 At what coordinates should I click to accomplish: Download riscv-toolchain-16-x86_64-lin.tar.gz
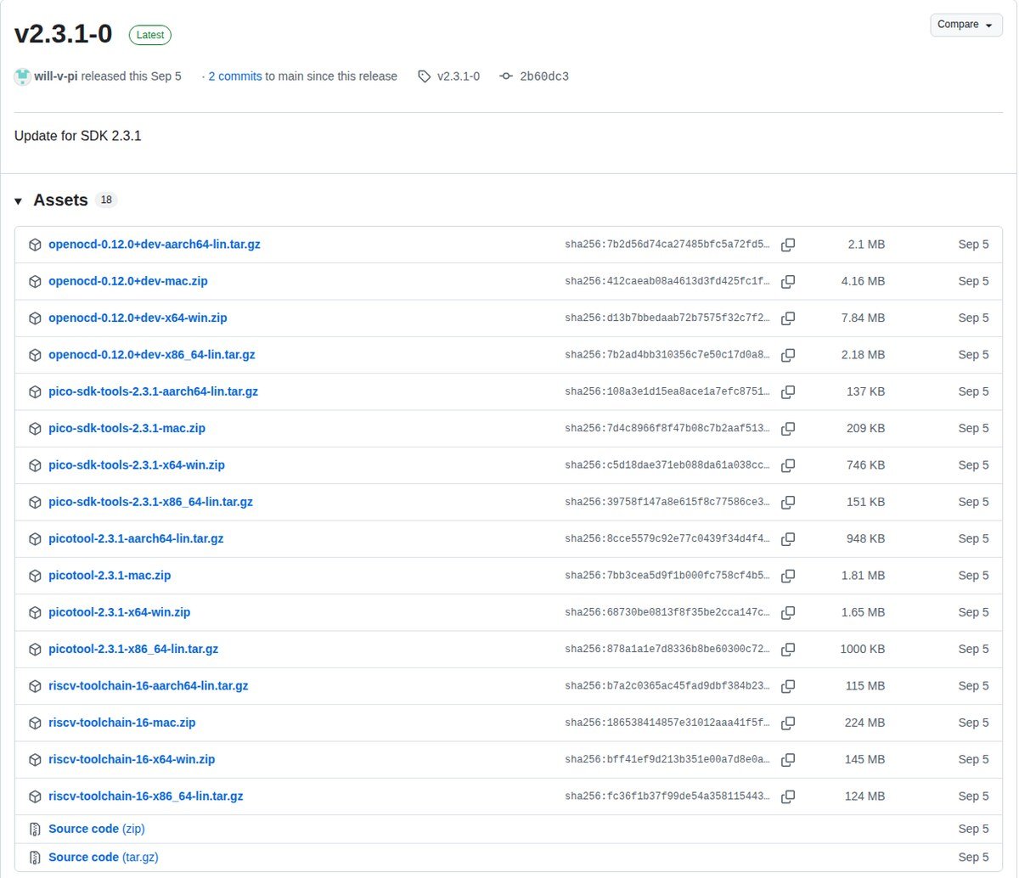146,796
